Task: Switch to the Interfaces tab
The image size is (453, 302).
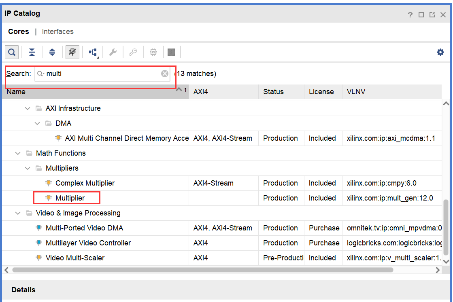Action: click(x=58, y=32)
